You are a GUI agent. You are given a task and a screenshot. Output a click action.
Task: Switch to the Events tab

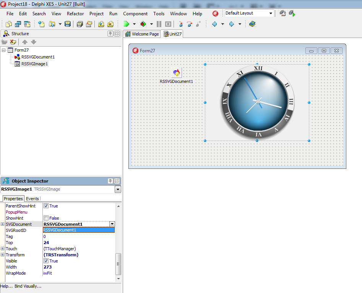tap(32, 199)
